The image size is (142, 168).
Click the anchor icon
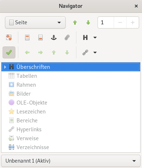pyautogui.click(x=54, y=37)
